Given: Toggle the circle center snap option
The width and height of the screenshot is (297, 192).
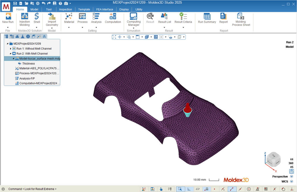Looking at the screenshot, I should coord(249,189).
